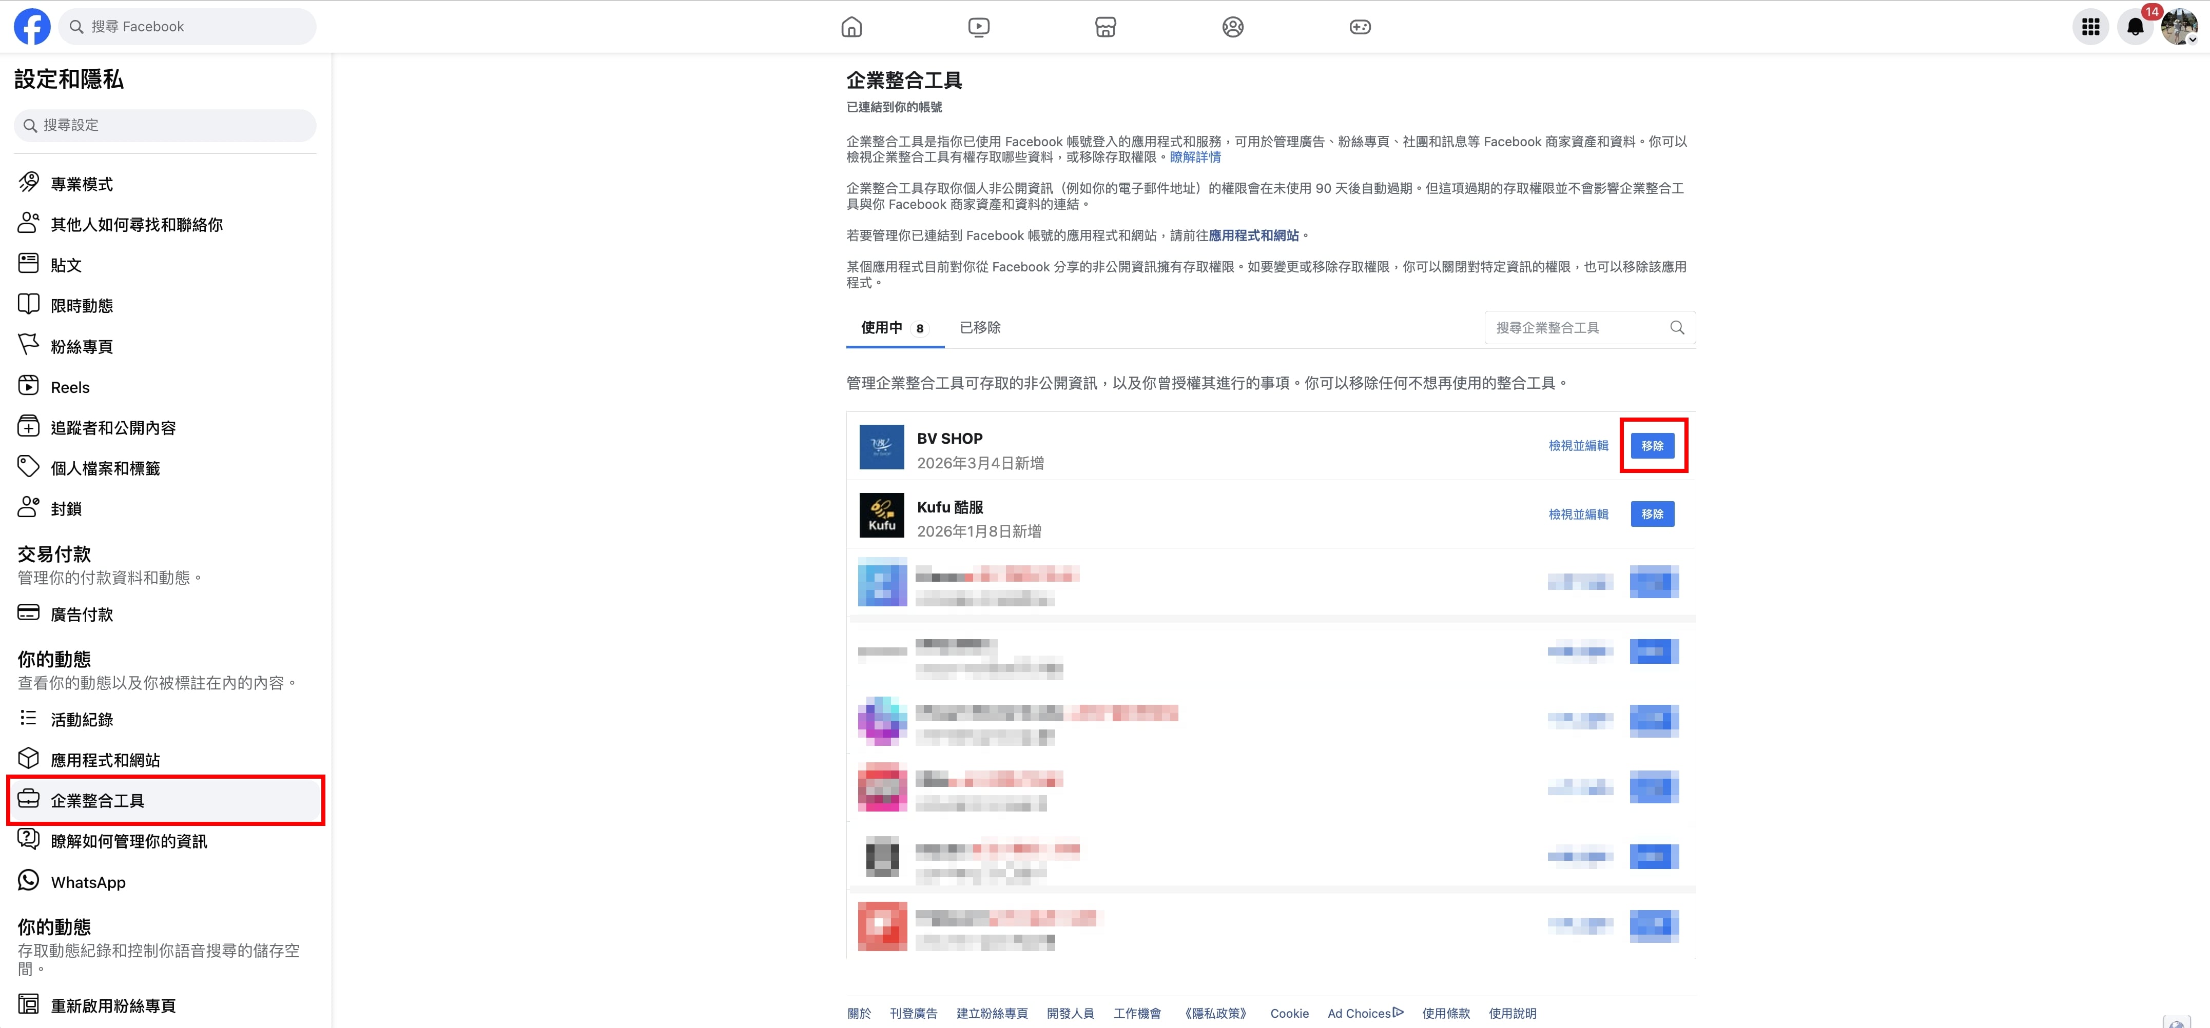This screenshot has width=2210, height=1028.
Task: Switch to the 已移除 tab
Action: click(x=980, y=327)
